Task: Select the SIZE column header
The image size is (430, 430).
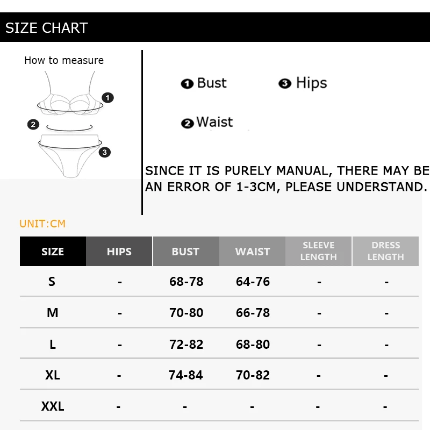Action: tap(53, 252)
